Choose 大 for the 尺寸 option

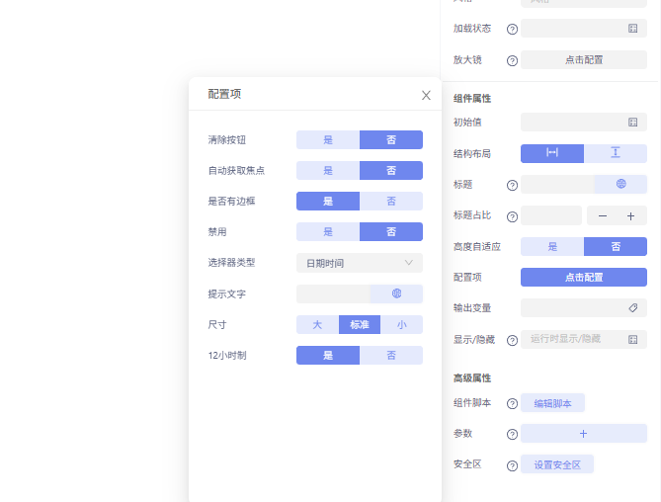(317, 324)
